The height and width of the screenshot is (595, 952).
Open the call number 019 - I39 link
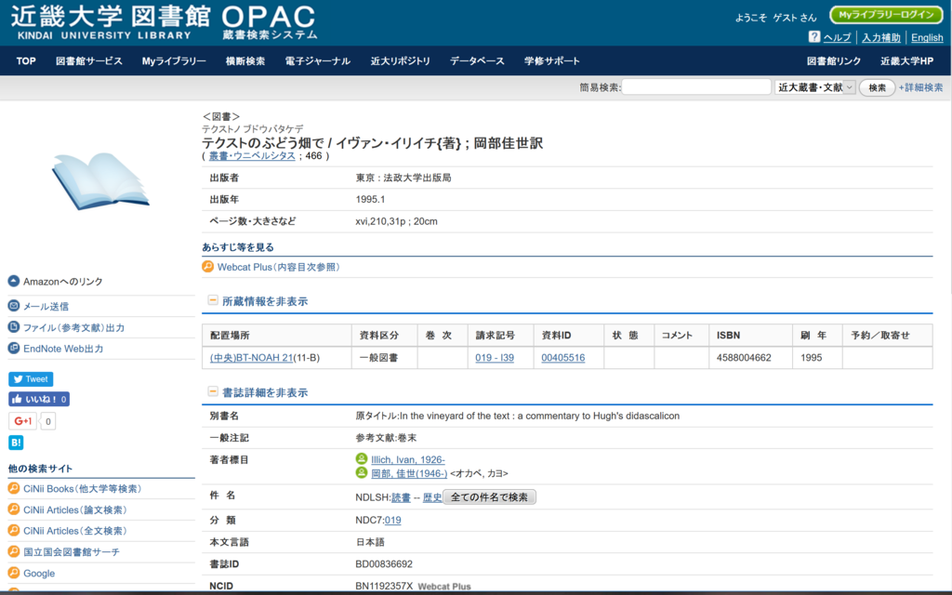pos(495,358)
